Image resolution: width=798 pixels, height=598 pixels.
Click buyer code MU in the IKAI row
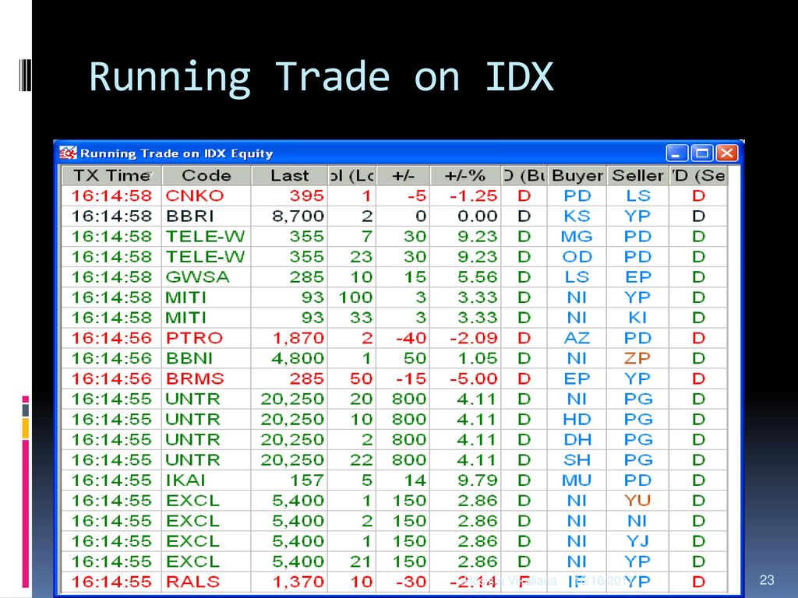pos(577,480)
